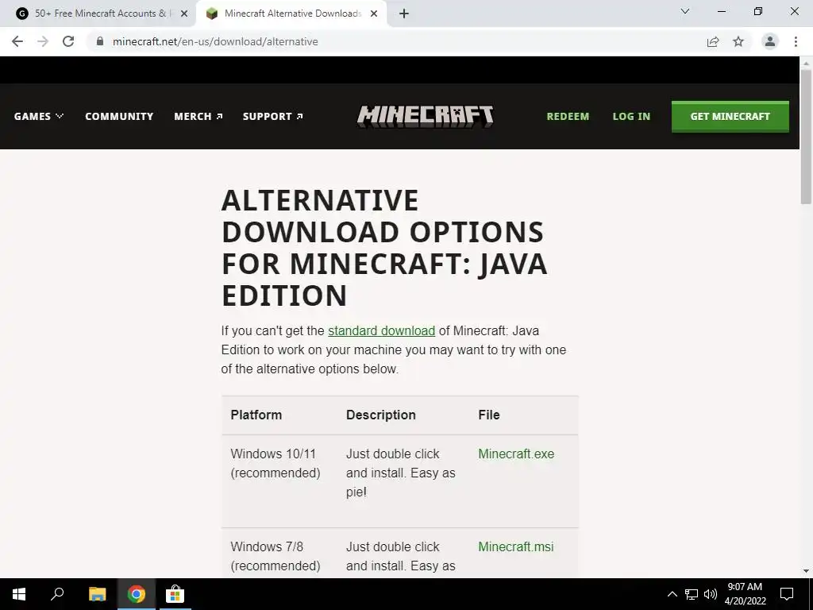Click the Platform column header

point(256,415)
